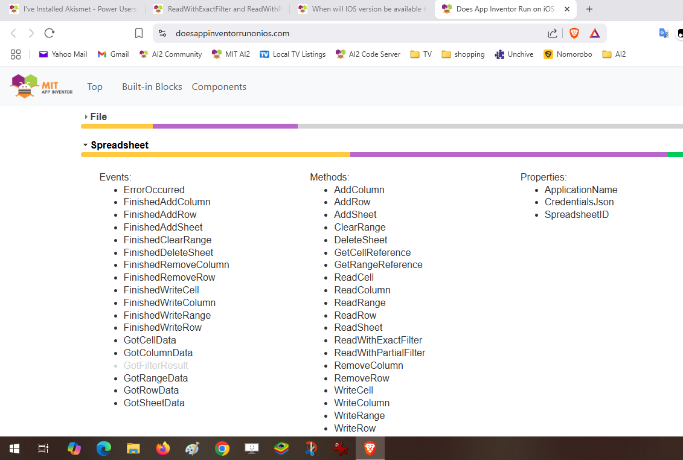
Task: Open Built-in Blocks menu item
Action: tap(152, 87)
